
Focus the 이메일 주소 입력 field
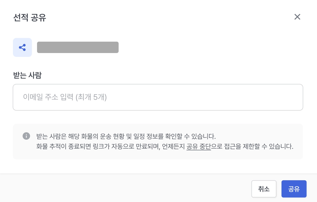(158, 97)
